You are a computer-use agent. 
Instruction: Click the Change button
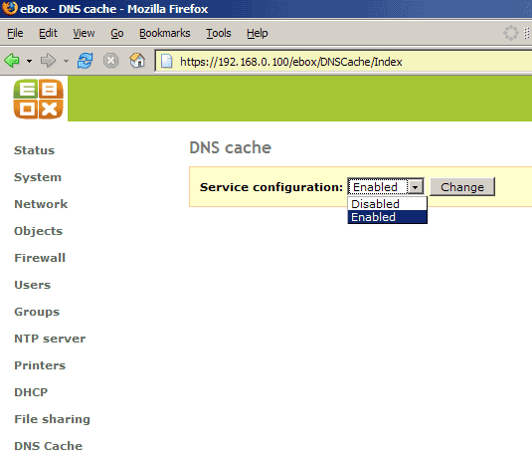coord(462,187)
